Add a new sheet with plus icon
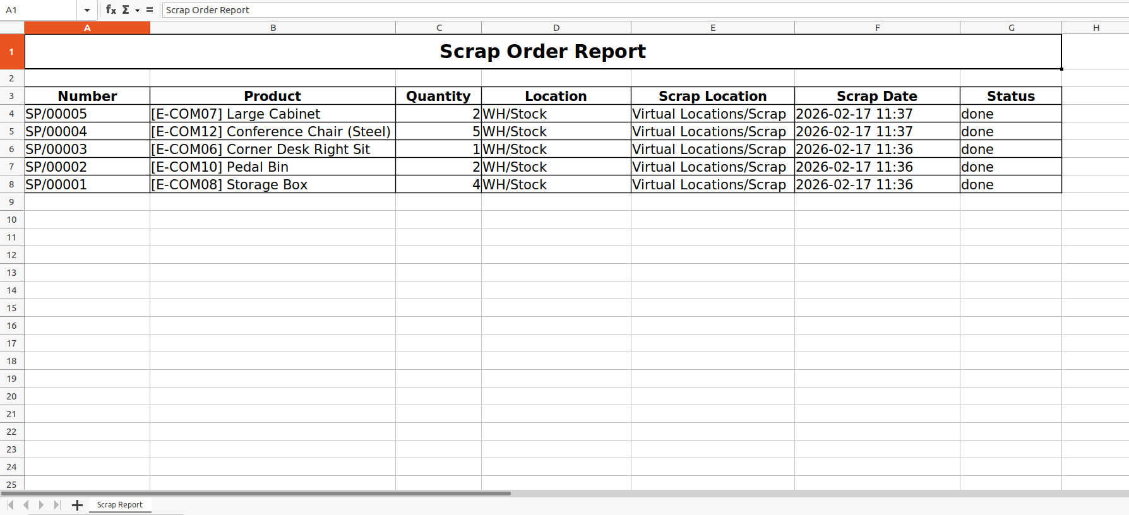1129x515 pixels. click(77, 505)
